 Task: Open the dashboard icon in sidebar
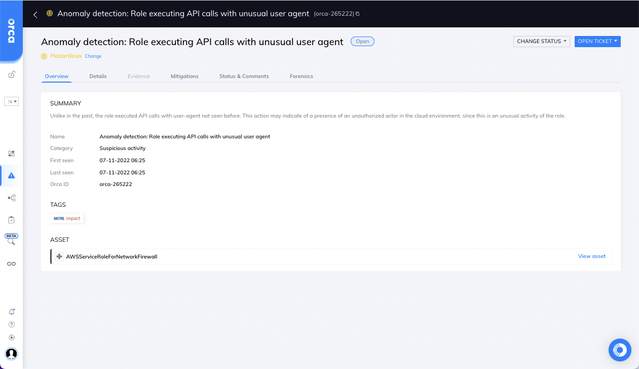pos(12,154)
